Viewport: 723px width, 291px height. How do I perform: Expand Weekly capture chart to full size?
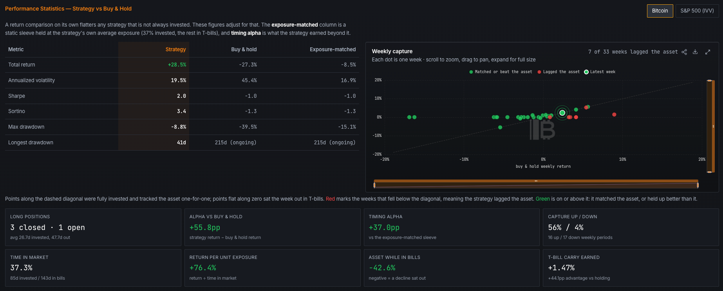[x=708, y=52]
